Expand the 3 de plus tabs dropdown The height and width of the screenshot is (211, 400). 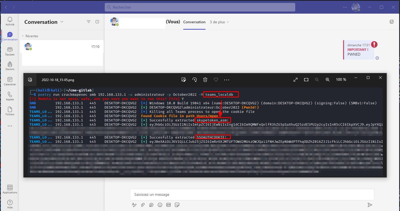point(219,22)
